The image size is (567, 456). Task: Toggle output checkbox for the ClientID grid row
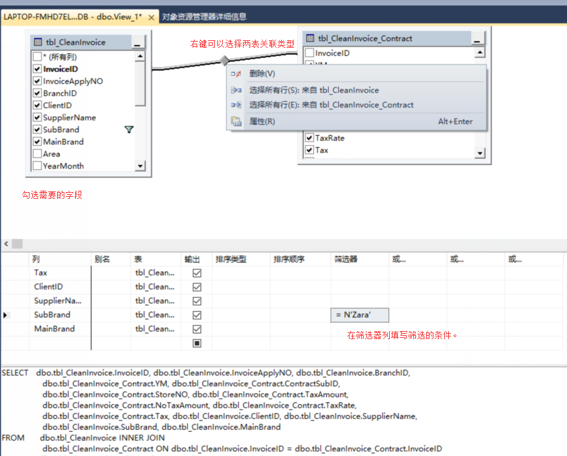click(x=197, y=287)
